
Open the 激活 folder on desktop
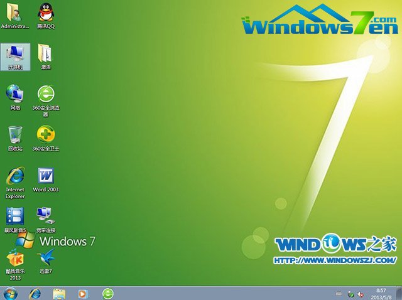pos(45,54)
